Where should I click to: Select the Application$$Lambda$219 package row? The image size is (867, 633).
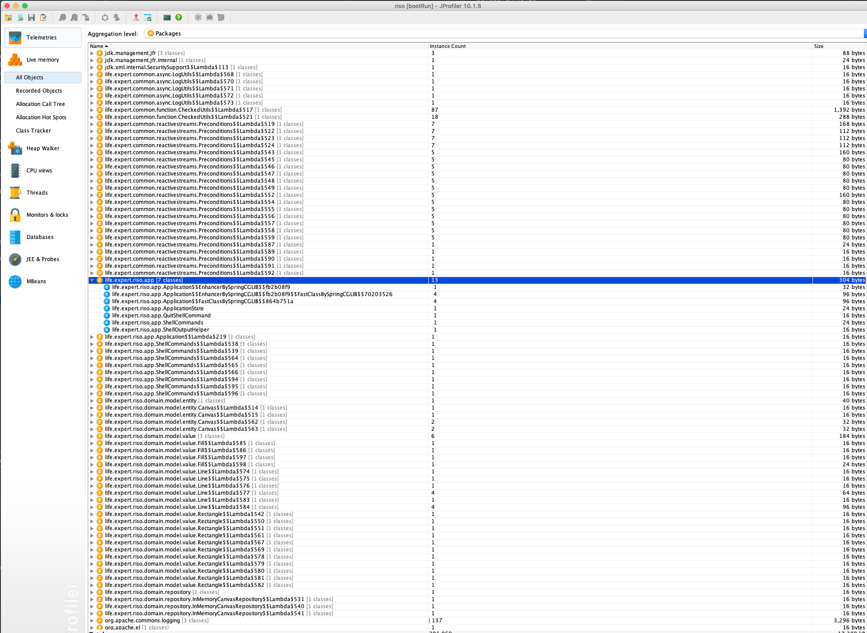[477, 337]
